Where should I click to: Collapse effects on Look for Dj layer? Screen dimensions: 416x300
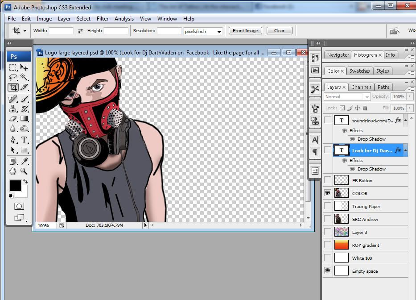coord(406,150)
